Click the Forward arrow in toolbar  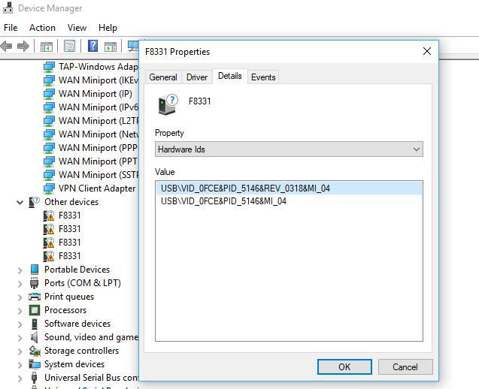23,47
